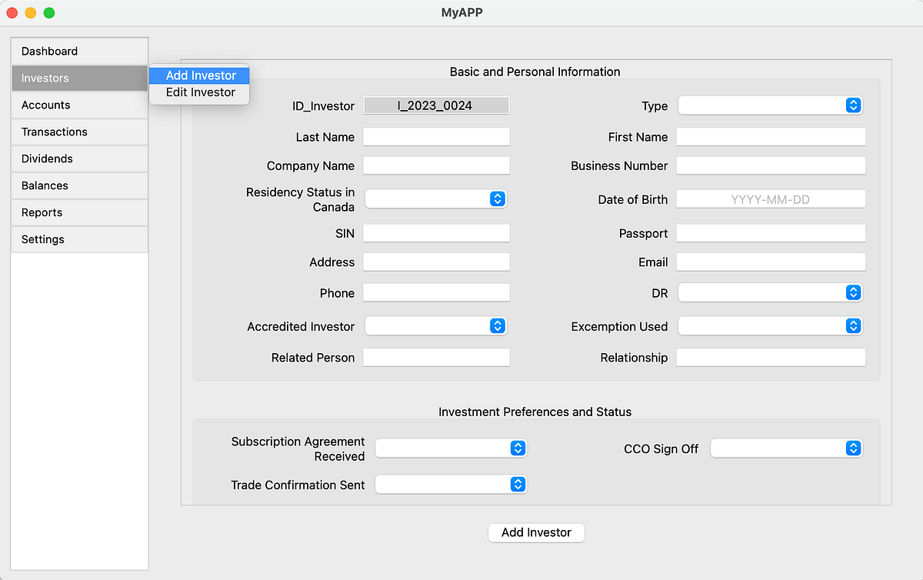Open the Trade Confirmation Sent dropdown
The image size is (923, 580).
(x=451, y=484)
